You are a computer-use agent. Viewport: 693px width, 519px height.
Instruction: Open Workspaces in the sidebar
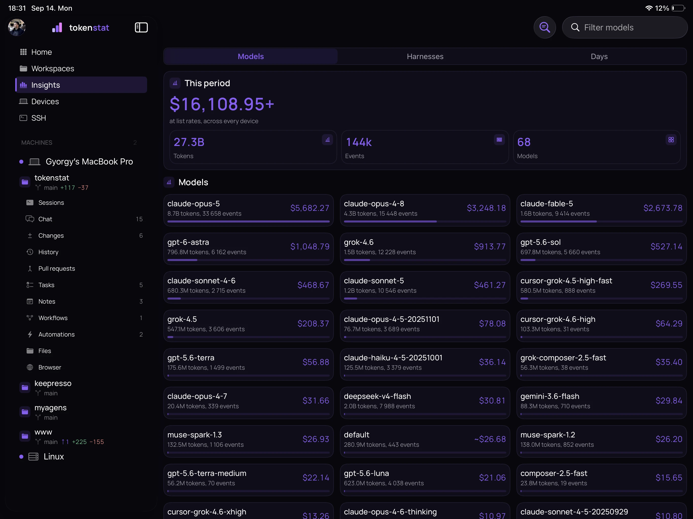click(81, 69)
